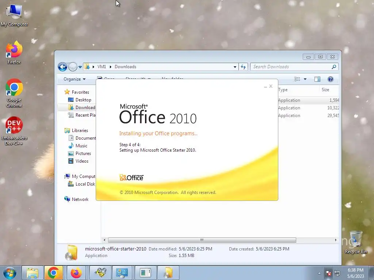Select My Computer in navigation pane
This screenshot has height=280, width=374.
80,176
